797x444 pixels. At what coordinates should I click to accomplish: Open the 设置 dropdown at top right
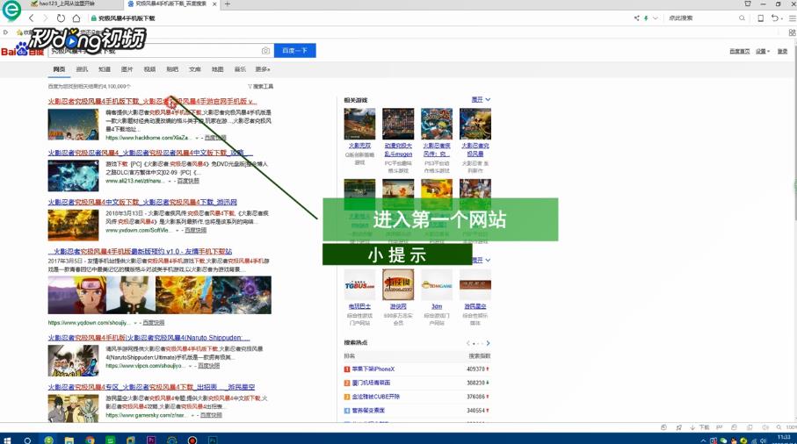(763, 51)
